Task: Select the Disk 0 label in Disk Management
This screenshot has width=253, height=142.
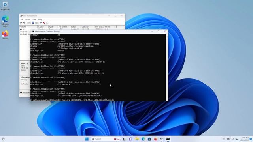Action: (x=25, y=64)
